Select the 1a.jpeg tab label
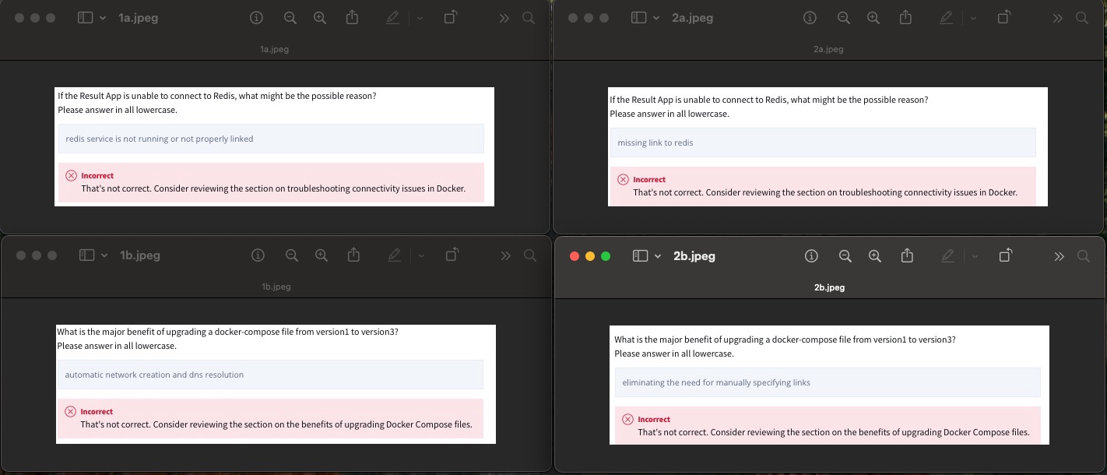 coord(274,49)
